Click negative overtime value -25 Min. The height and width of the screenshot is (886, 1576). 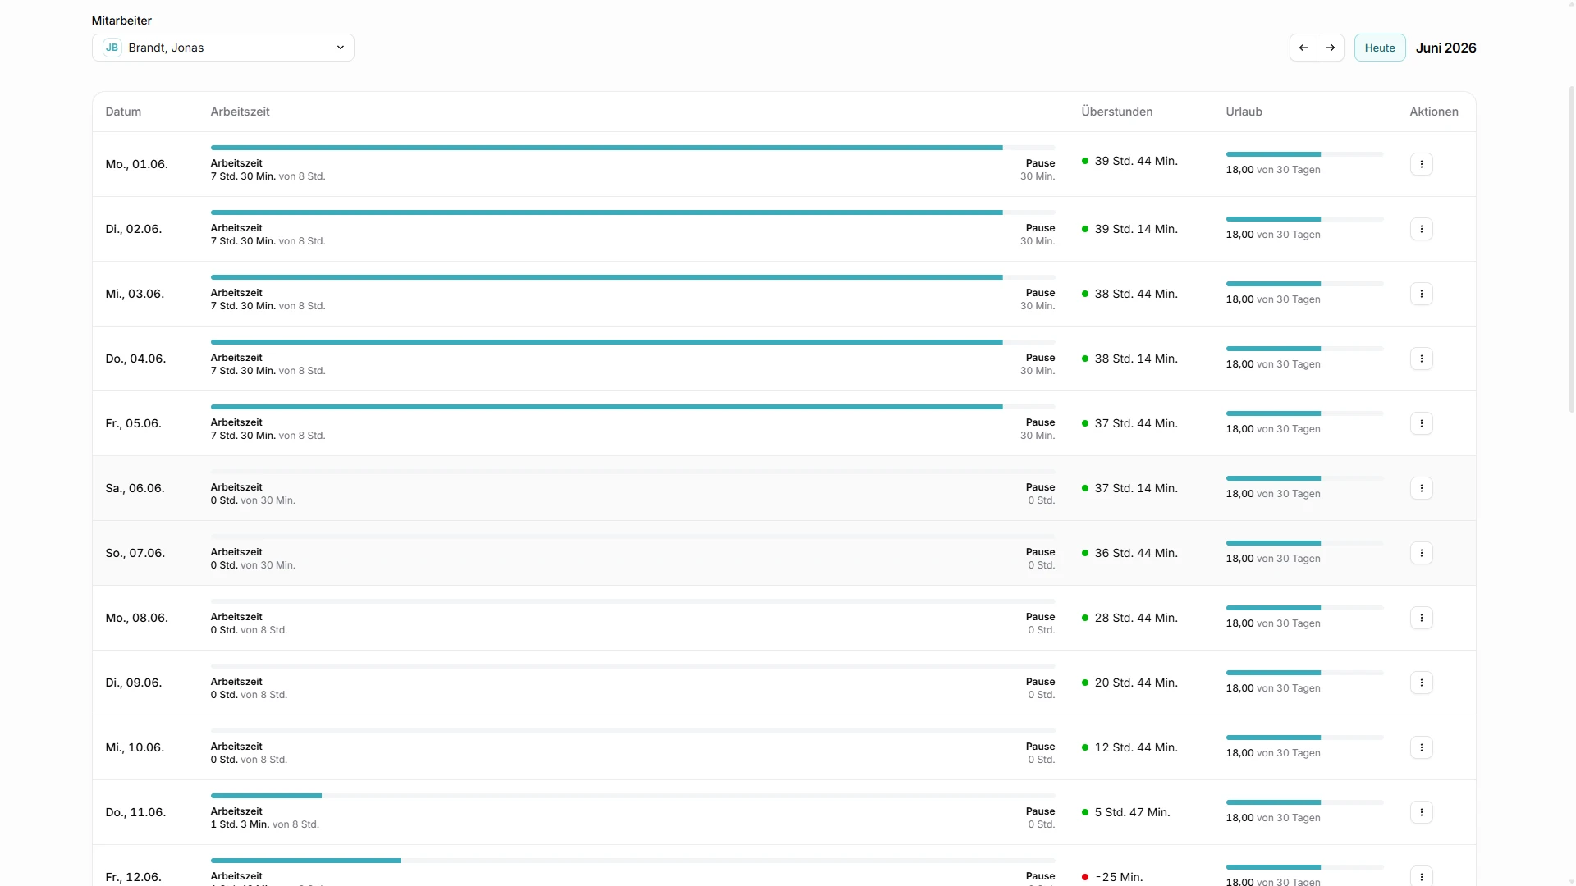(x=1119, y=877)
